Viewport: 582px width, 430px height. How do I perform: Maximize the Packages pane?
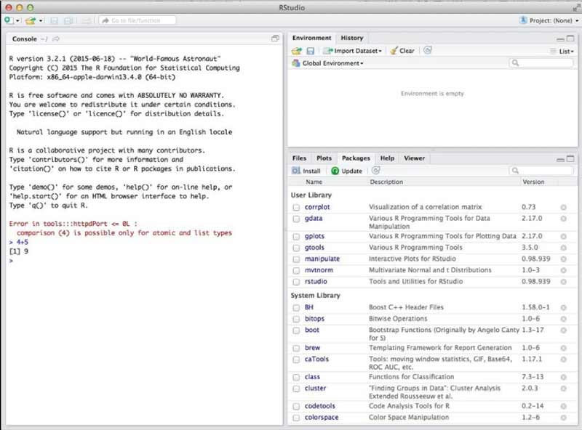point(570,158)
